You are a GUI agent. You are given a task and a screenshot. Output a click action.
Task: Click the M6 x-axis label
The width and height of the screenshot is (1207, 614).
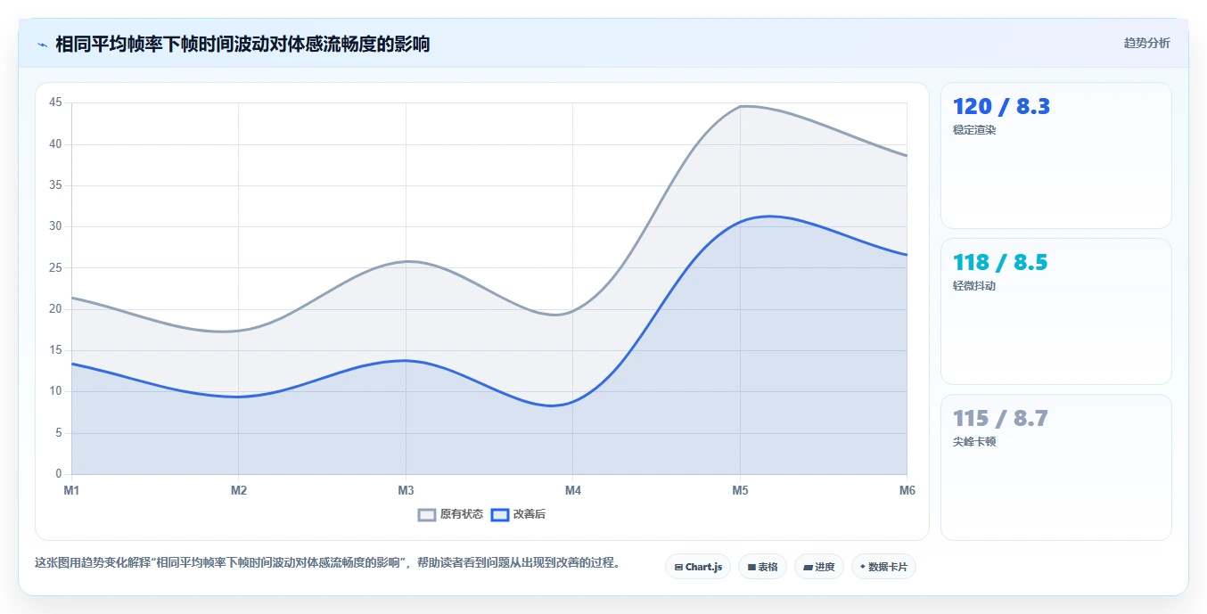907,490
